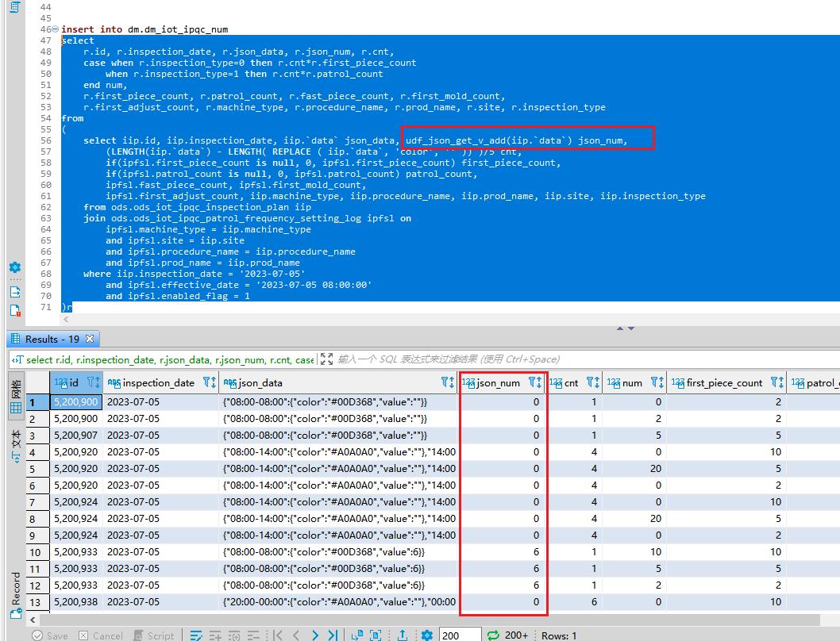
Task: Click the 200+ row count link
Action: [516, 635]
